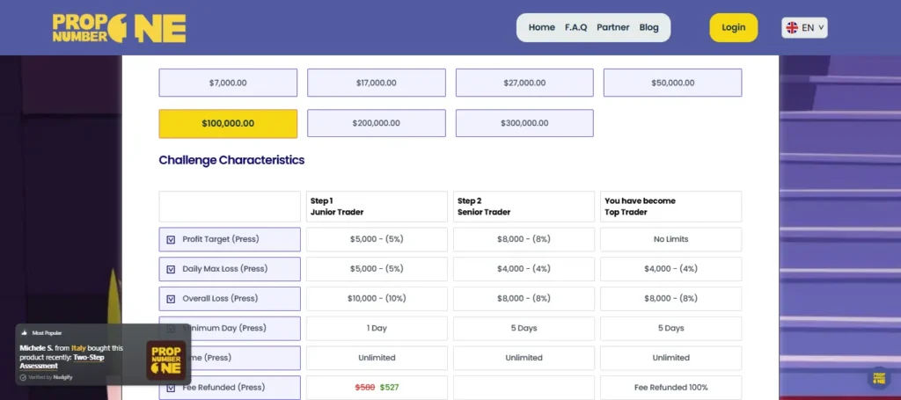Click the Challenge Characteristics heading
Screen dimensions: 901x400
[x=231, y=160]
